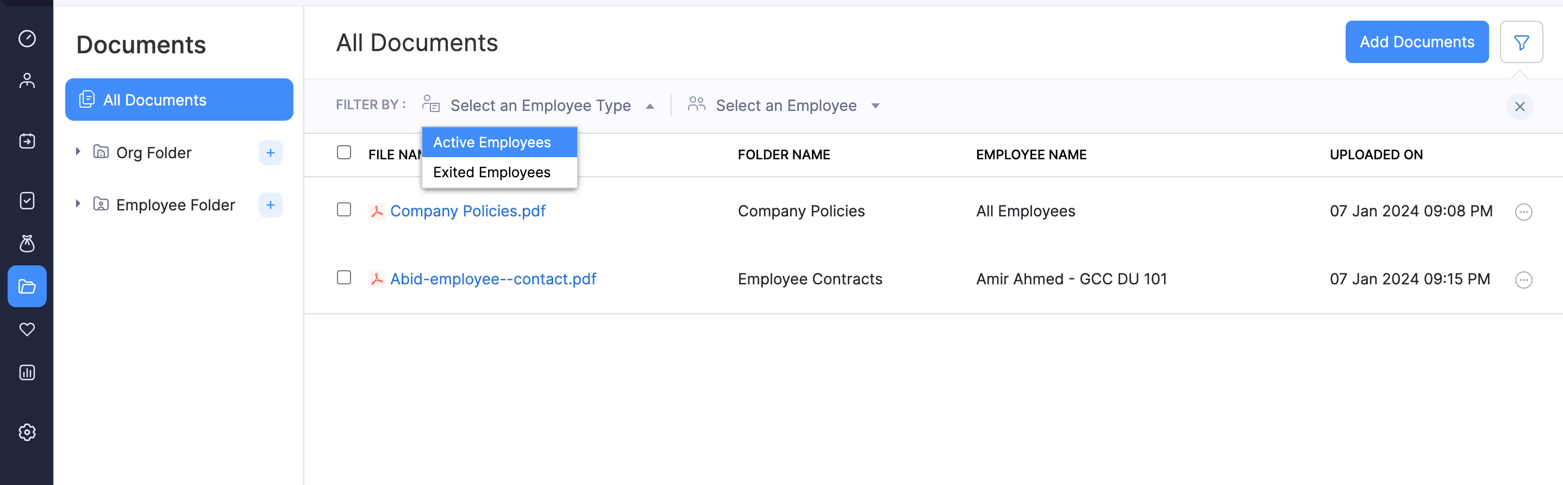Click the Add Documents button

point(1416,42)
